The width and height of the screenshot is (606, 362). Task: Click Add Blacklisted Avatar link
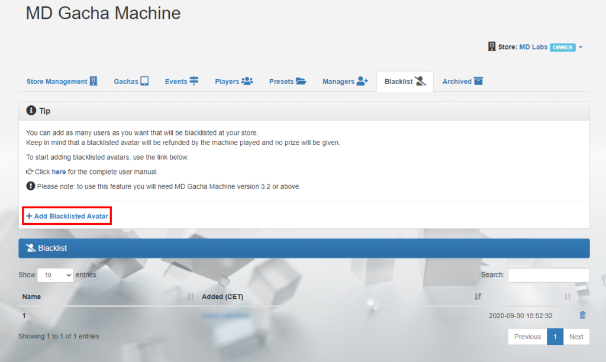point(67,216)
